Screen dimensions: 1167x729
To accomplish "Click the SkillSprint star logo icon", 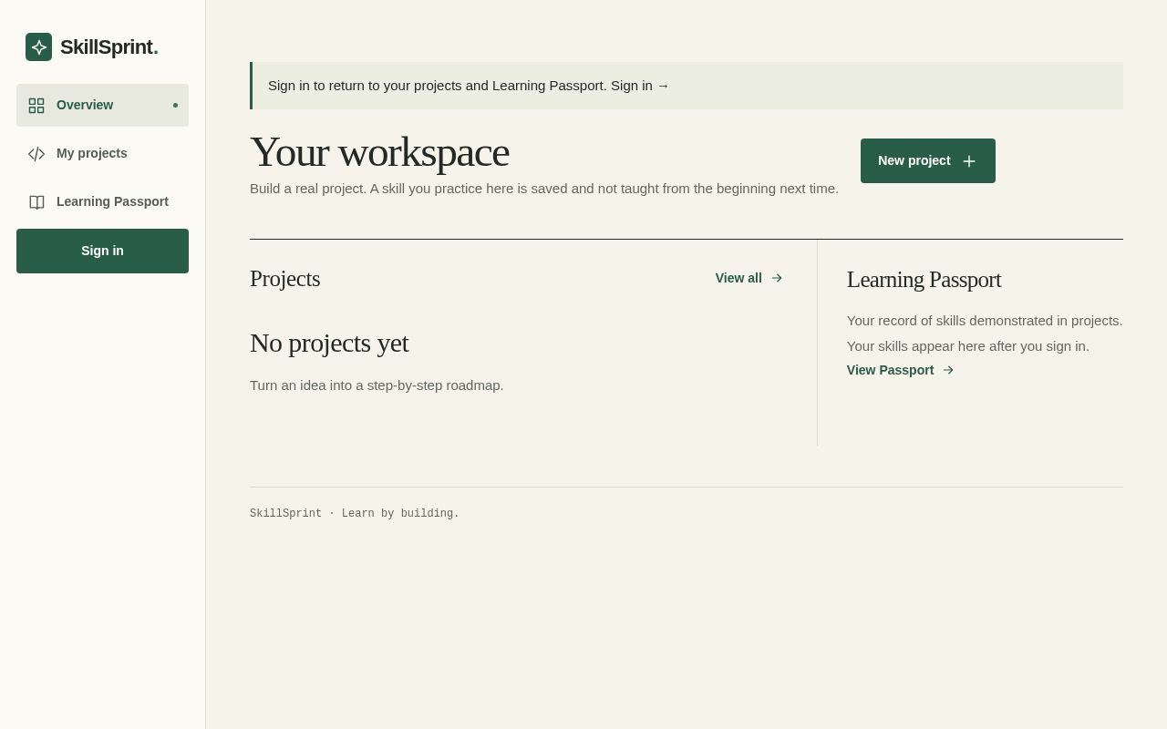I will (x=38, y=46).
